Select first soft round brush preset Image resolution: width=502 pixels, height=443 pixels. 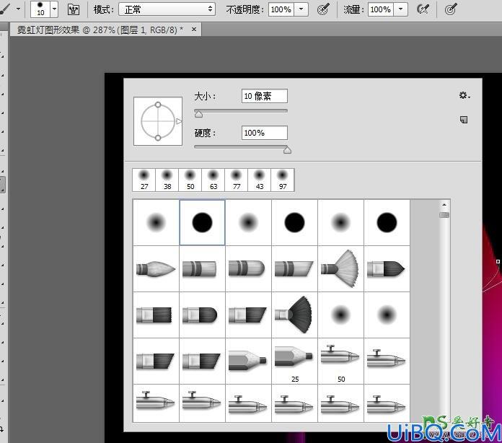[x=156, y=222]
